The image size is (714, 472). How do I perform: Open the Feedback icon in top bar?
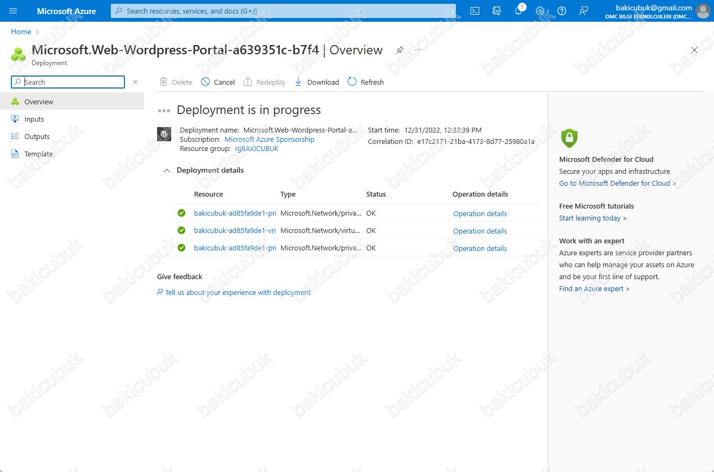pos(584,11)
